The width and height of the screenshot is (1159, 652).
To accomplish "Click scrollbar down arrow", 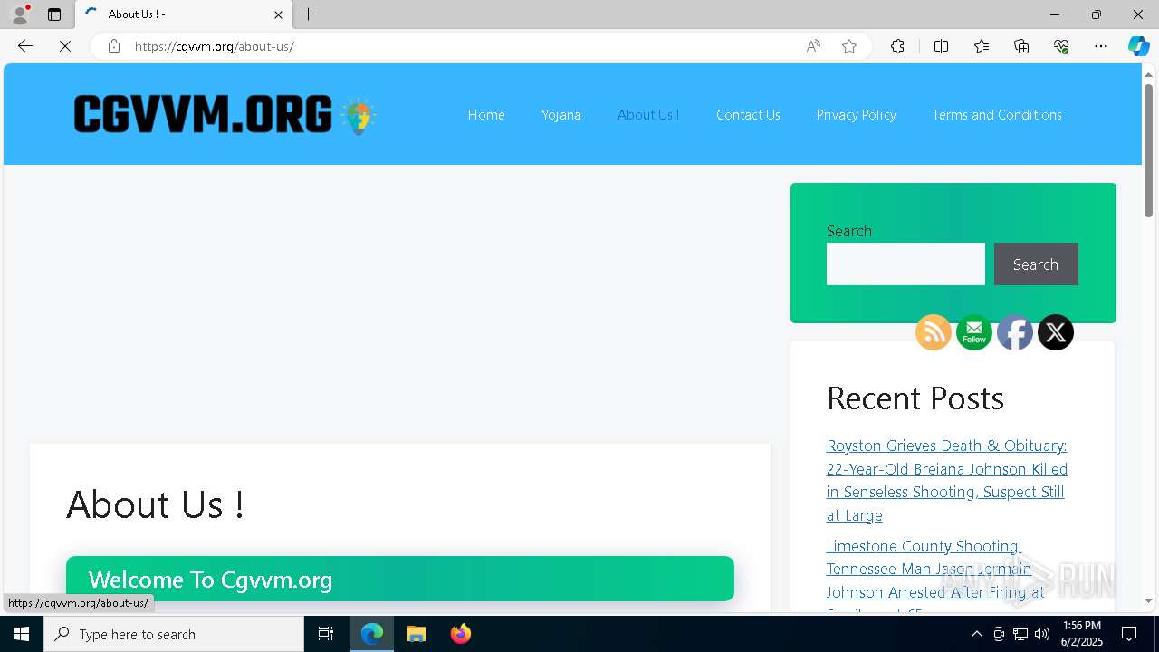I will [1149, 600].
